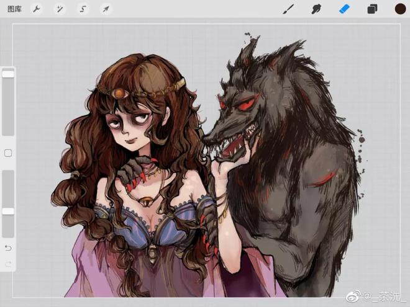Activate the S-shaped Selection tool

coord(83,9)
